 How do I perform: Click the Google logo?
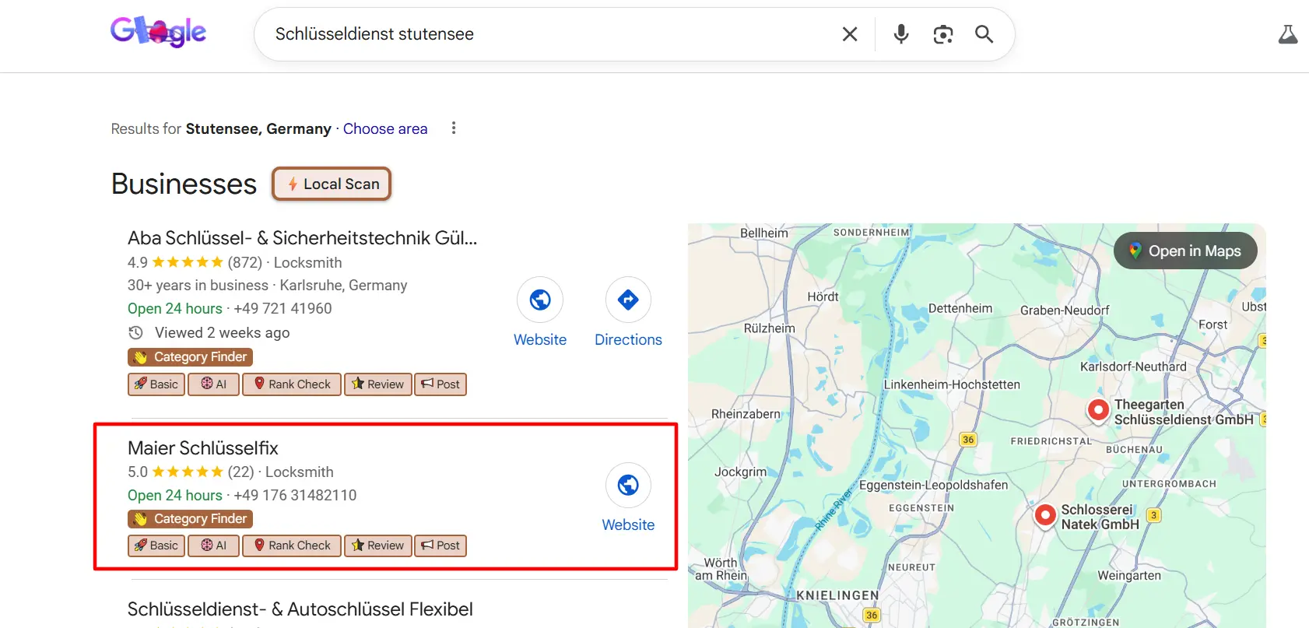[x=158, y=33]
